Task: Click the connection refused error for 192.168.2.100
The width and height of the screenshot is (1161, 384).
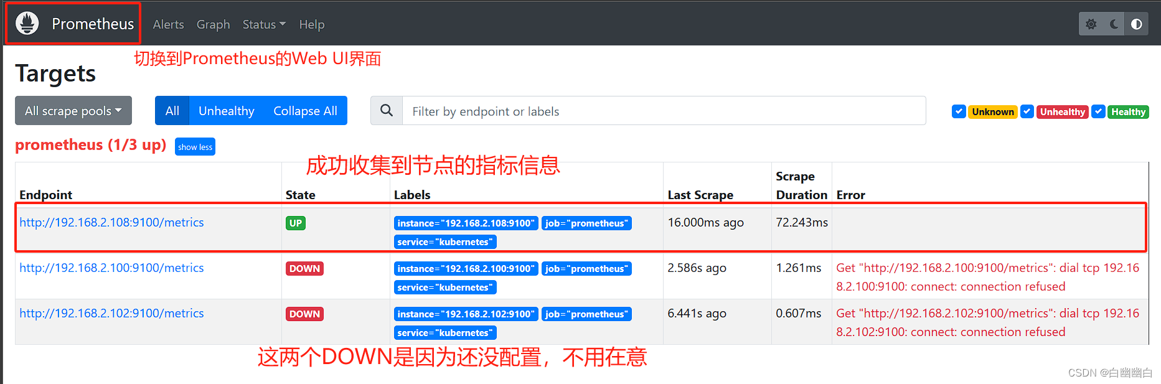Action: (988, 277)
